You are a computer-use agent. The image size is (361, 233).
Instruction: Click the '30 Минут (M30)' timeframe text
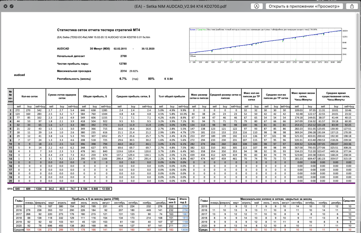pos(100,49)
